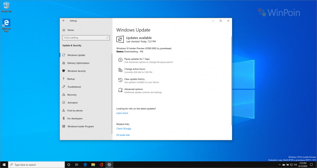Click the Advanced options gear-arrows icon
The width and height of the screenshot is (317, 168).
coord(120,90)
